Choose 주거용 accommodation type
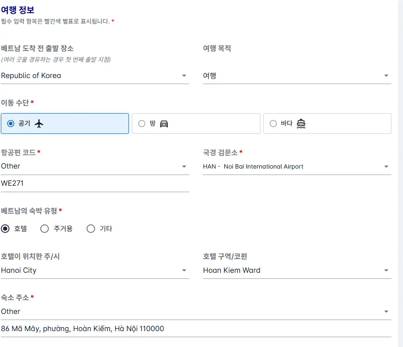The image size is (403, 347). pyautogui.click(x=45, y=229)
